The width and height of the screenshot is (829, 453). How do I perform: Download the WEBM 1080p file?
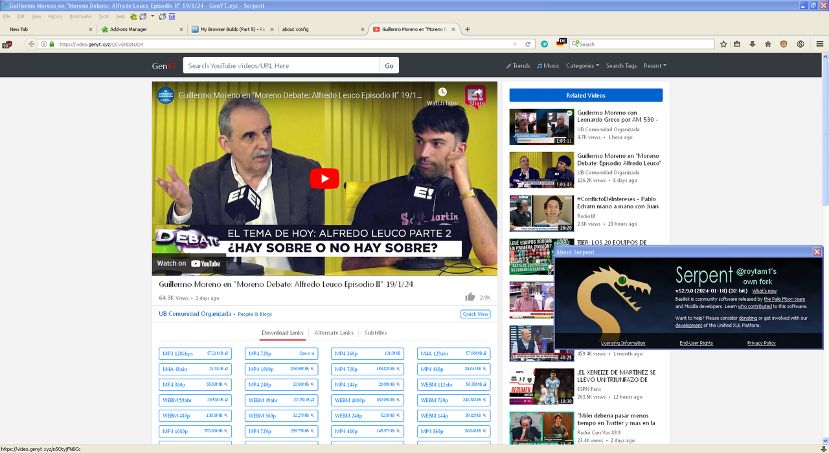(x=367, y=400)
